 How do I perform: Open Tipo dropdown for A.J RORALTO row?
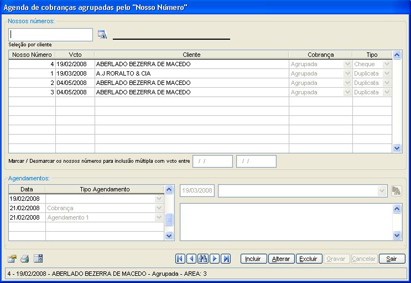click(x=387, y=73)
